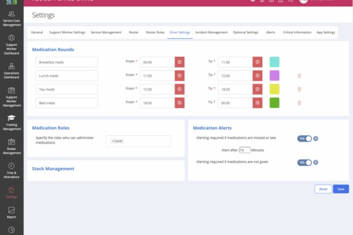Go to Operations Dashboard in sidebar

12,70
